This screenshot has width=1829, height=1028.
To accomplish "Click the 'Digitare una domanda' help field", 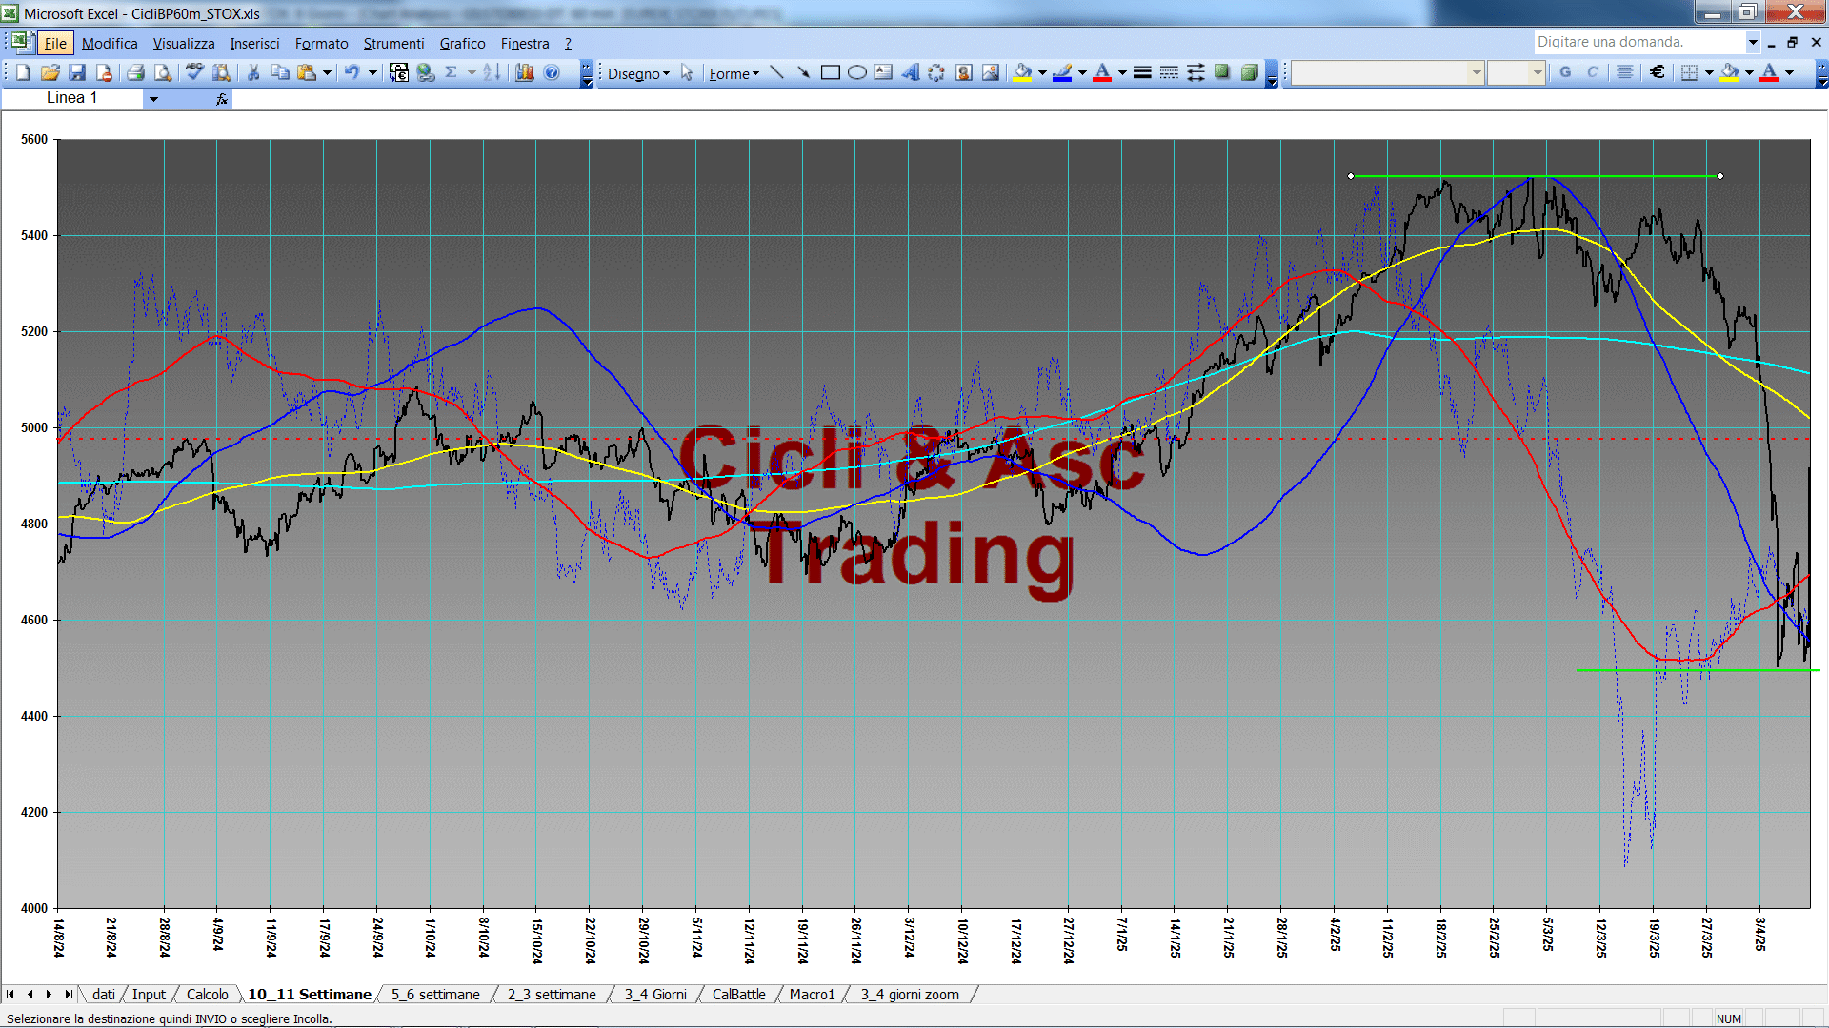I will (x=1638, y=42).
